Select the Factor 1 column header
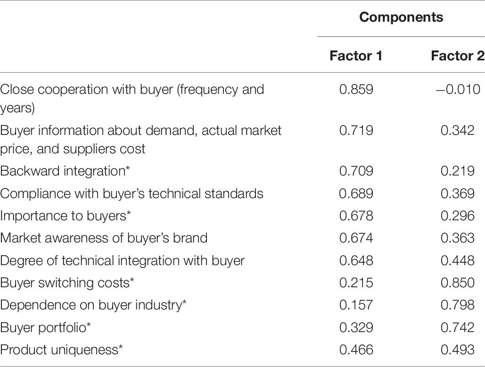This screenshot has height=367, width=485. [x=356, y=56]
